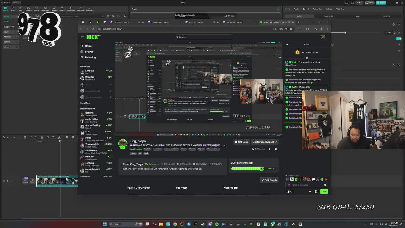The height and width of the screenshot is (228, 405).
Task: Open Customize channel on Kick
Action: 265,142
